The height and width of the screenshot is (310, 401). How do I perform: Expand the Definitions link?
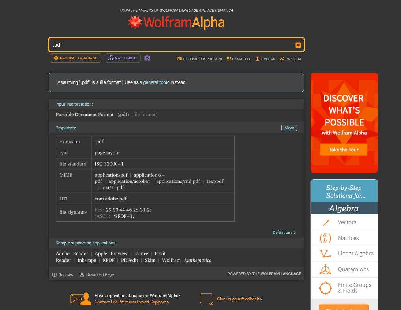click(x=284, y=232)
